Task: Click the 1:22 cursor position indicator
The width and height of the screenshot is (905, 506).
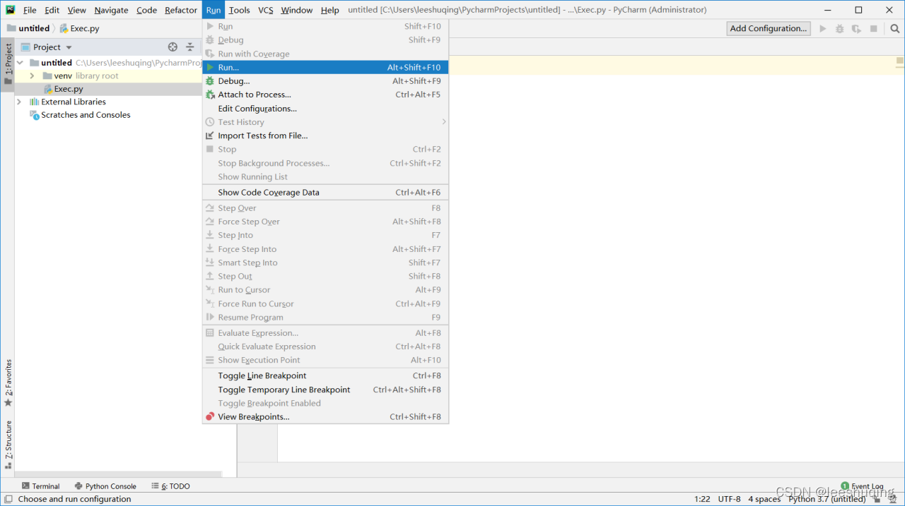Action: click(x=702, y=499)
